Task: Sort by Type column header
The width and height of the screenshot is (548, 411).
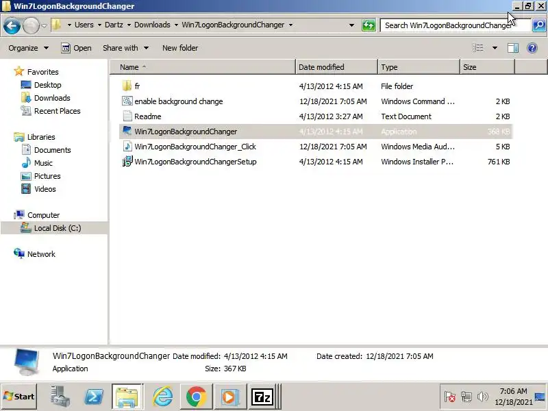Action: pyautogui.click(x=419, y=67)
